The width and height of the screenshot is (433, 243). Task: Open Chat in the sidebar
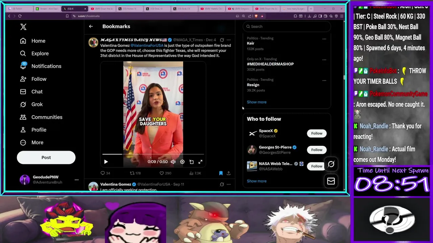pos(31,91)
